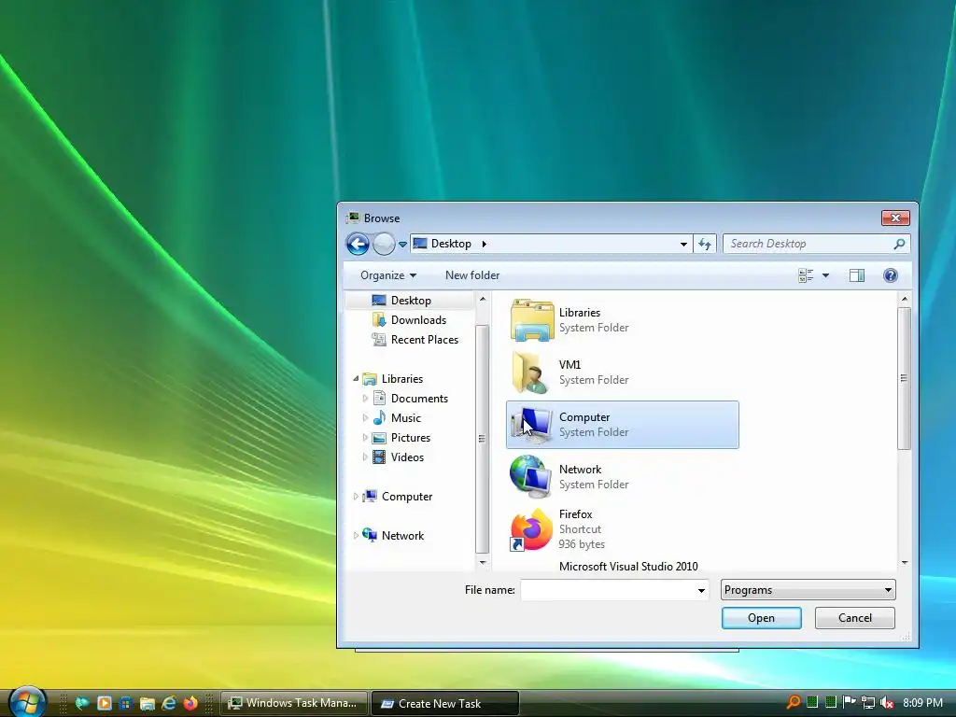The height and width of the screenshot is (717, 956).
Task: Click the File name input box
Action: coord(607,590)
